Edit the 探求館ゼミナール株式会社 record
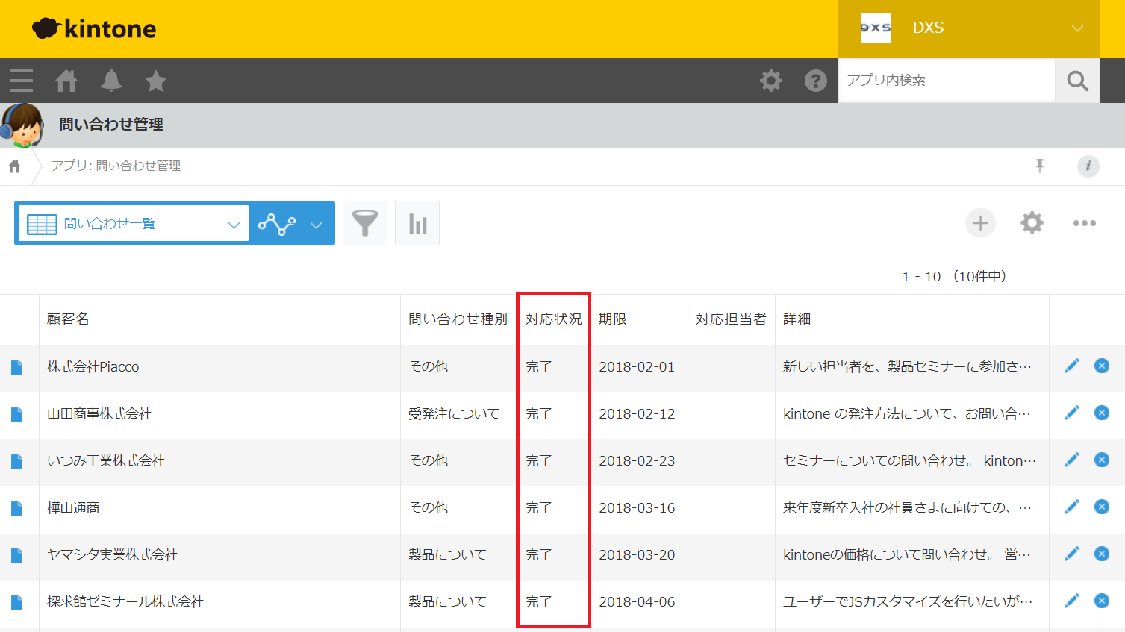This screenshot has height=632, width=1125. click(1072, 601)
